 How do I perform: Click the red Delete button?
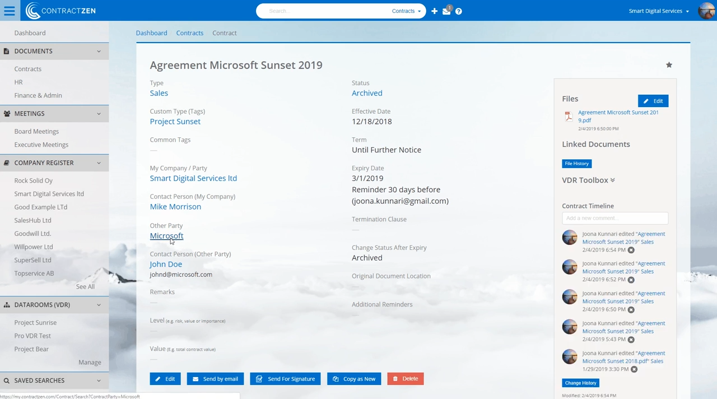click(x=406, y=379)
